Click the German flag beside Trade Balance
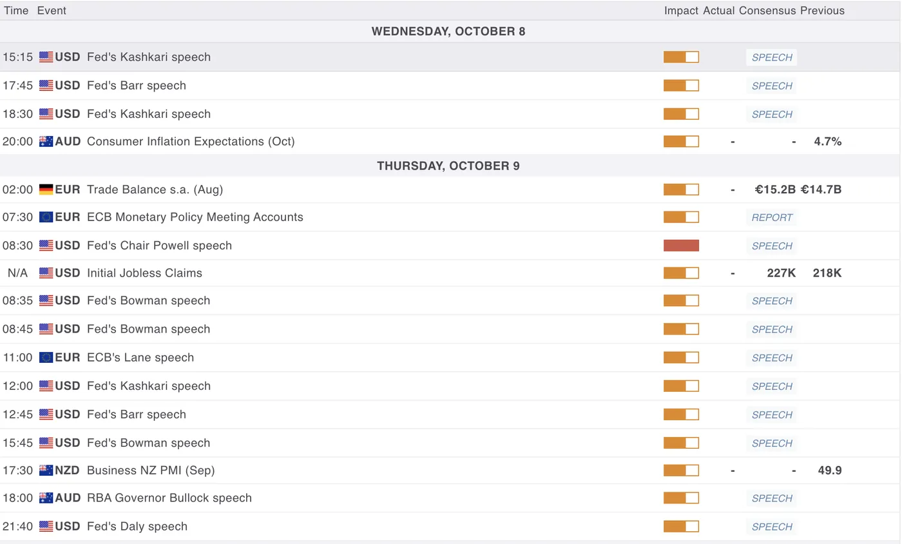The image size is (902, 544). tap(46, 189)
